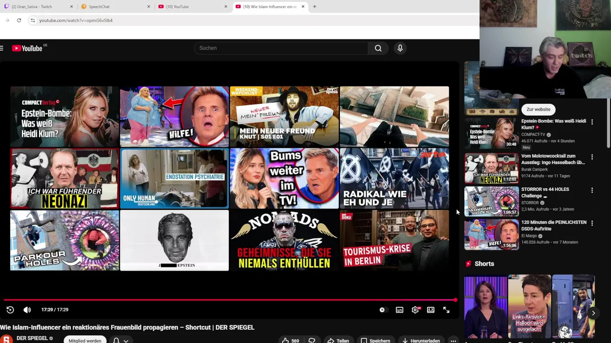The image size is (611, 343).
Task: Click Zur website button
Action: (538, 109)
